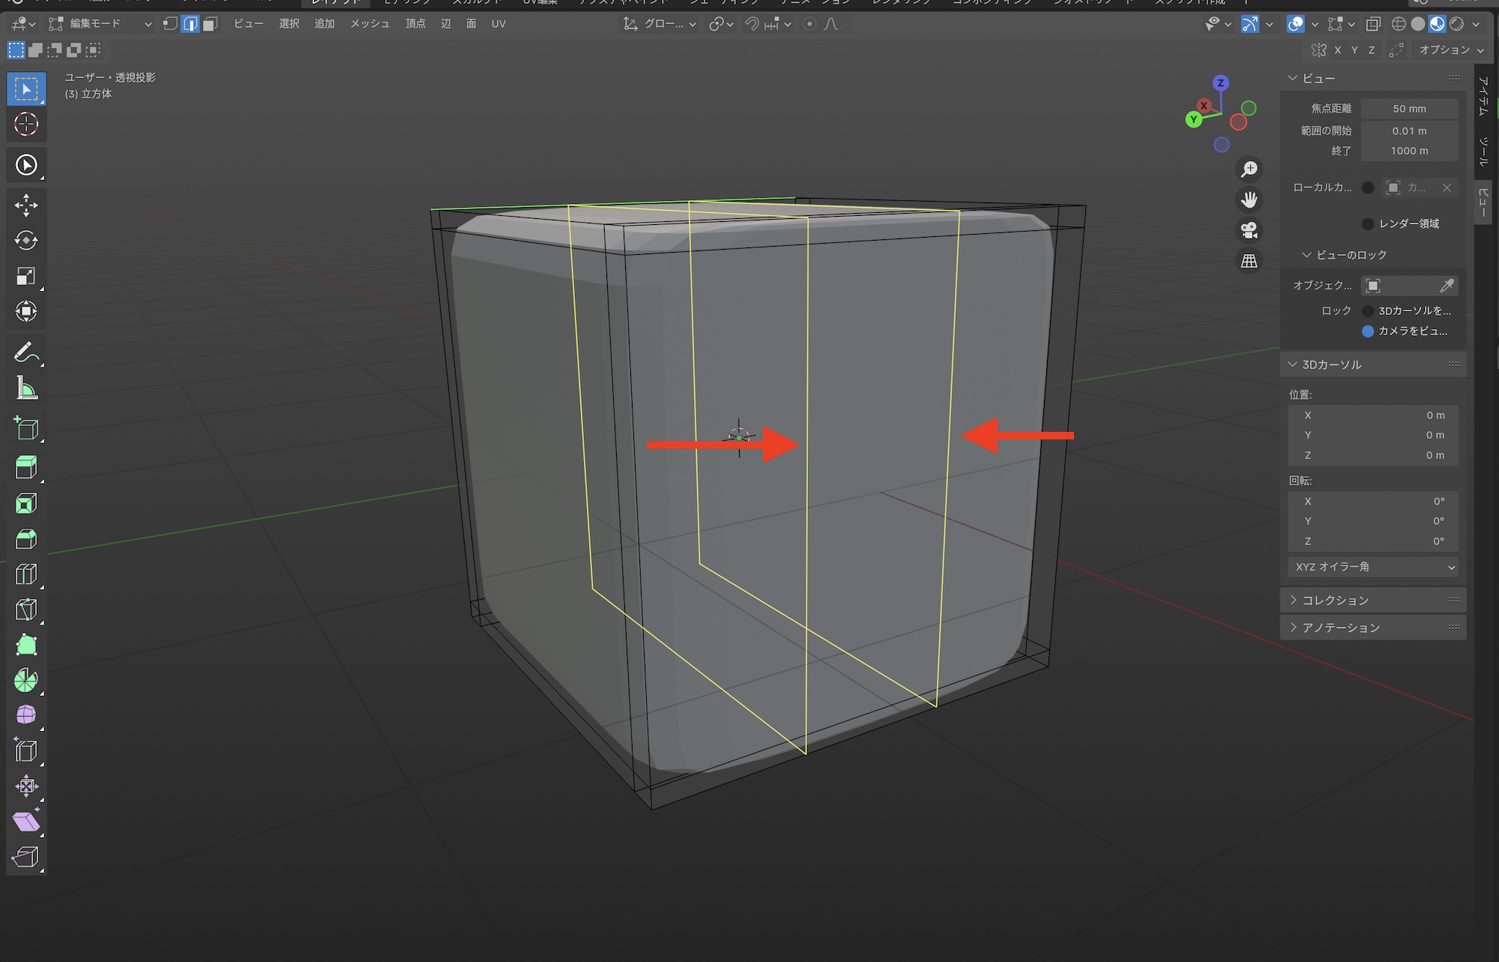Select the Extrude Region tool
The width and height of the screenshot is (1499, 962).
coord(26,467)
